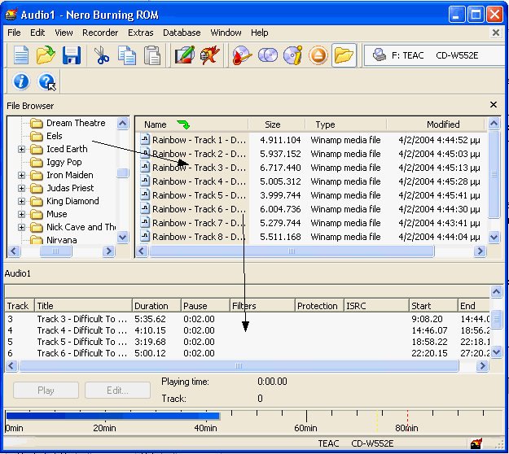This screenshot has height=454, width=509.
Task: Open the Database menu
Action: click(x=182, y=33)
